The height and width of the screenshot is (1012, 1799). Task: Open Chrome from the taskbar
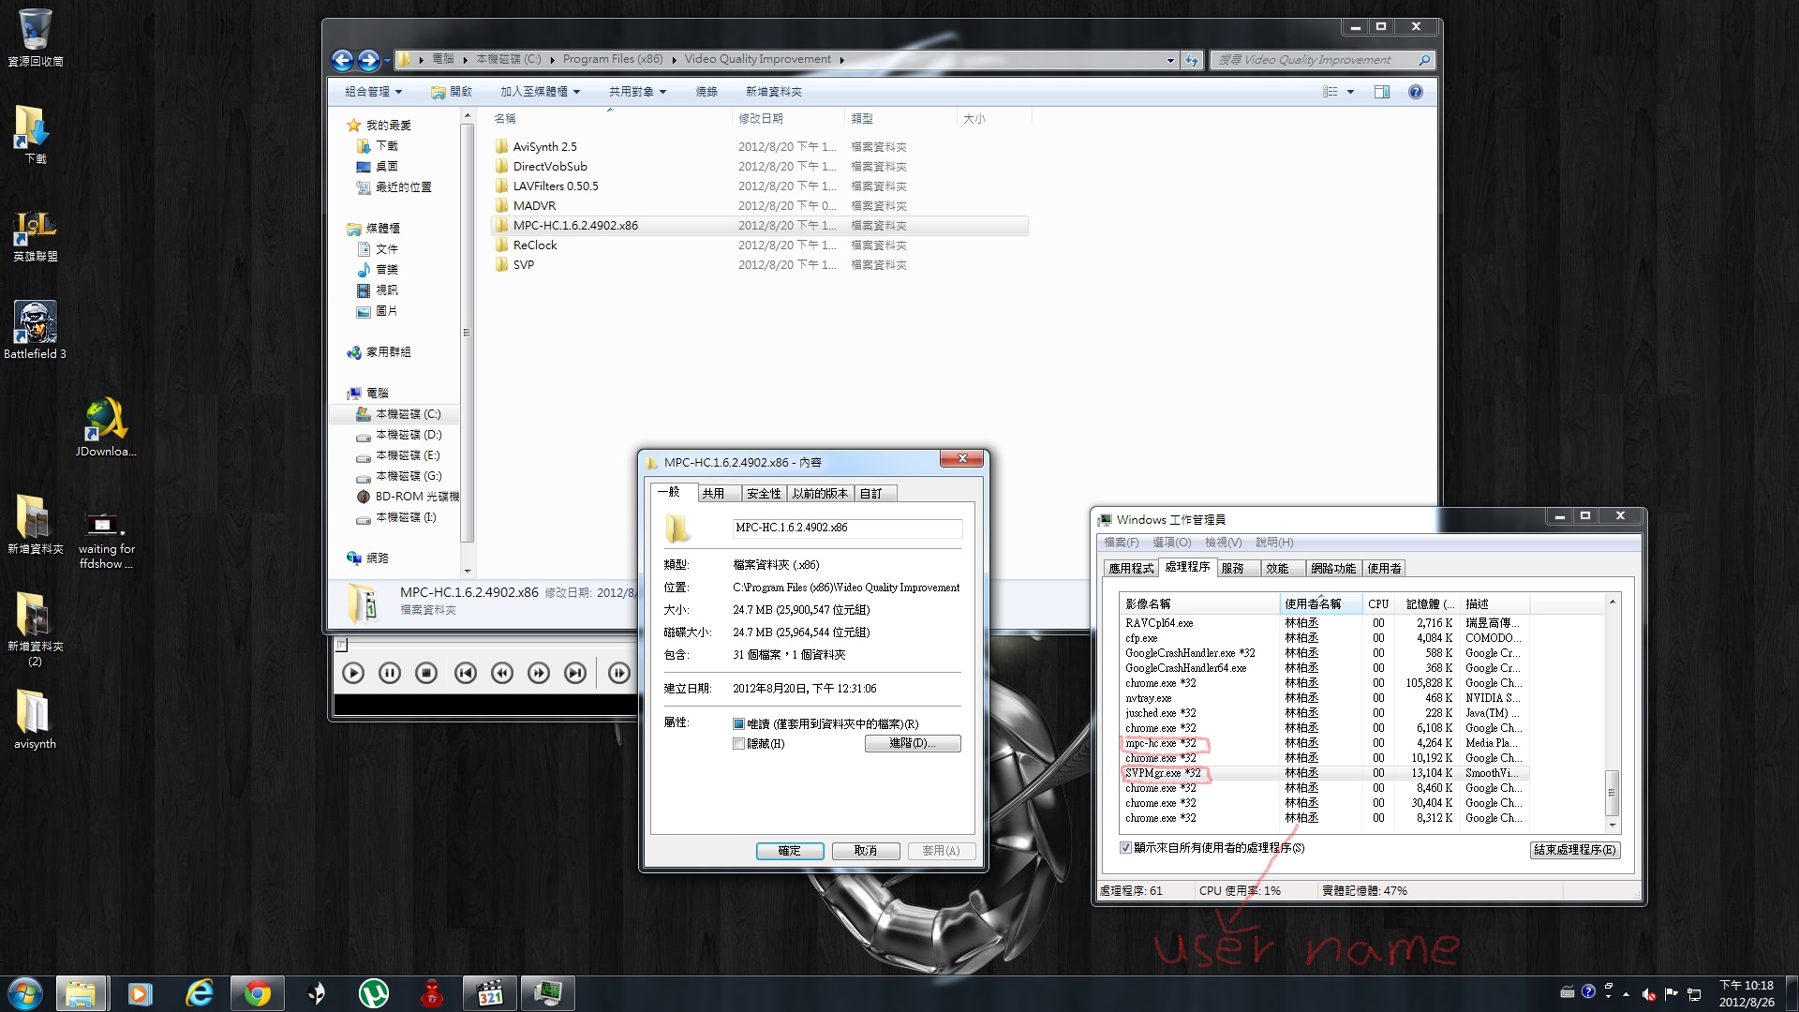click(257, 993)
